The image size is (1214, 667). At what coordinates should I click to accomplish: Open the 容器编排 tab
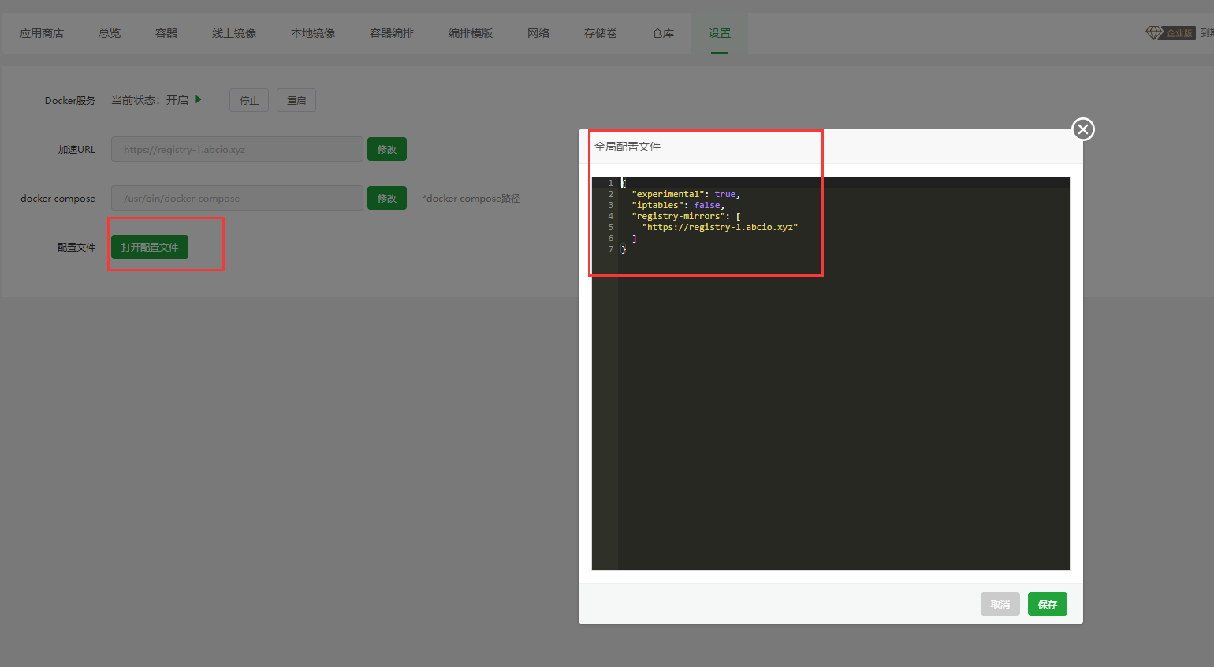(x=392, y=33)
